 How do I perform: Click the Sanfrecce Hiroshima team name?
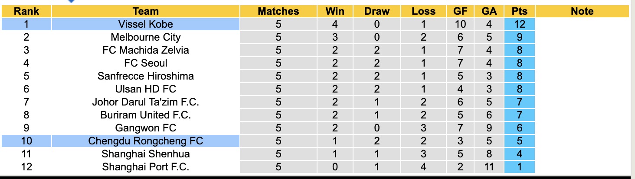145,76
